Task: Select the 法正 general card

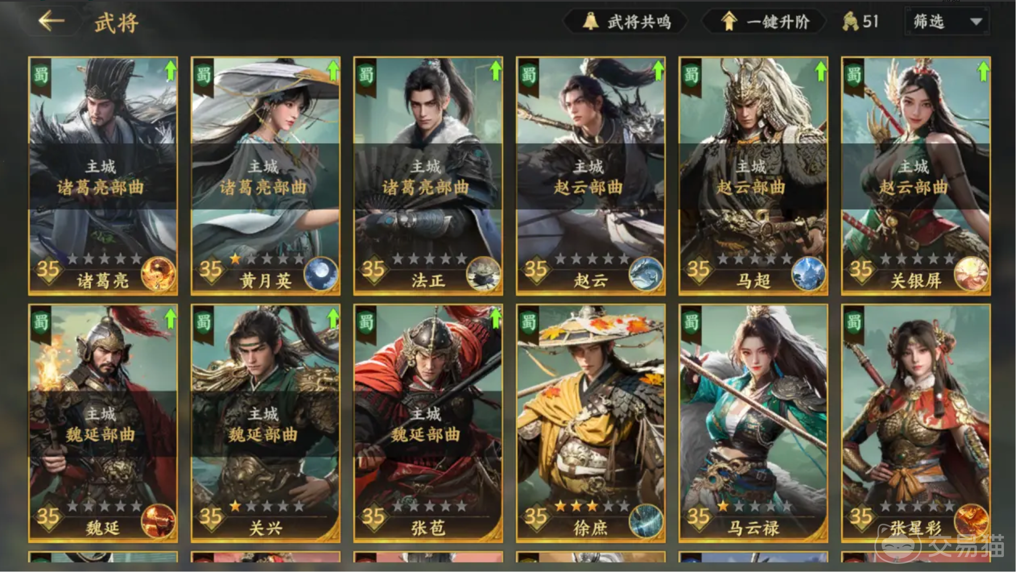Action: click(428, 176)
